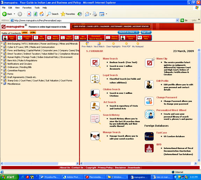Open the Back button history dropdown
The width and height of the screenshot is (201, 180).
pos(14,14)
